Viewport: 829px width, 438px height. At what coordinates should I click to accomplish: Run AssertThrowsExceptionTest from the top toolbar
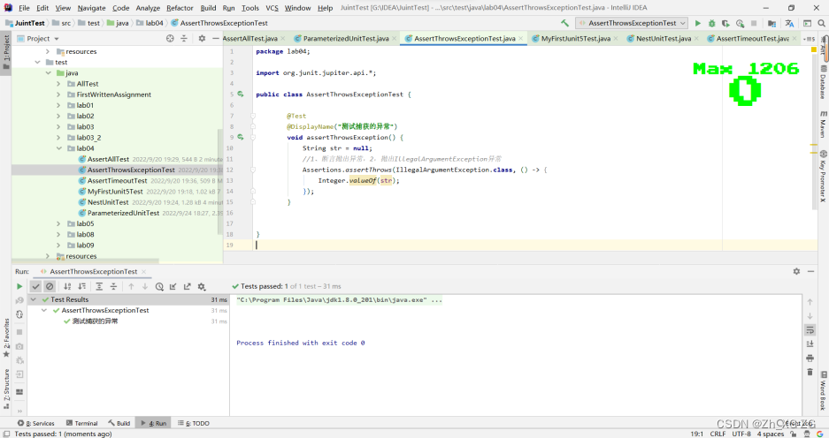[698, 23]
